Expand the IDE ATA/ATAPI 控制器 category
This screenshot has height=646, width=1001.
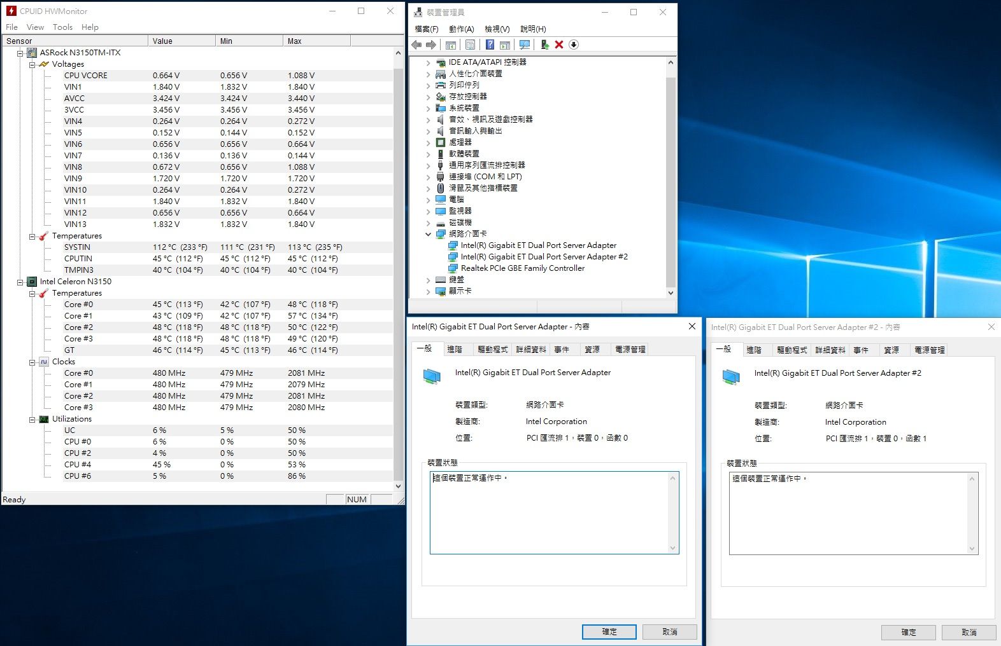click(x=428, y=62)
